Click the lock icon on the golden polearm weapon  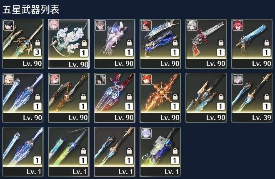coord(37,42)
